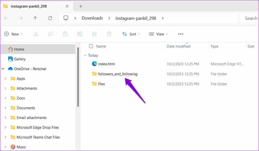
Task: Click Downloads in the address breadcrumb
Action: (92, 18)
